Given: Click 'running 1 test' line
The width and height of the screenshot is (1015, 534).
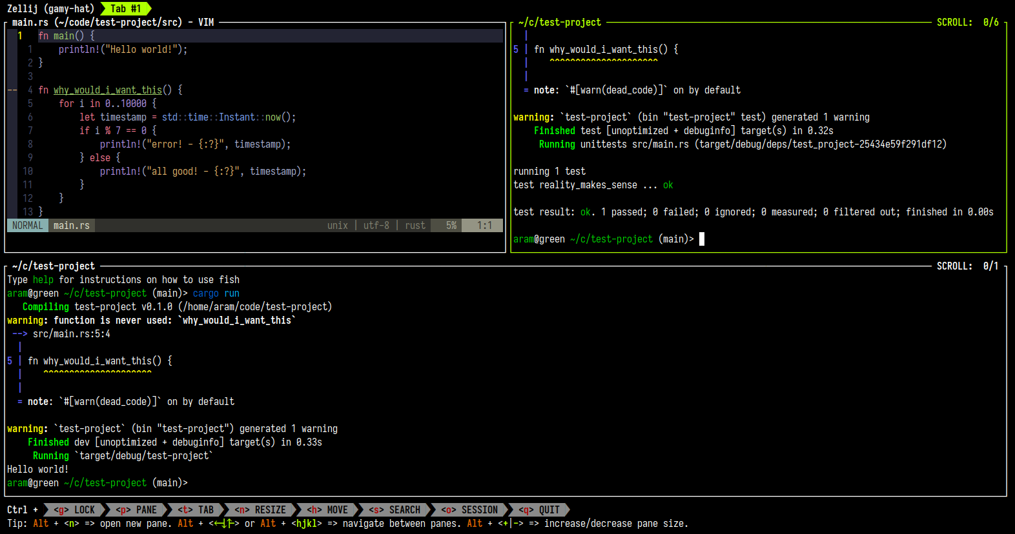Looking at the screenshot, I should click(x=549, y=171).
